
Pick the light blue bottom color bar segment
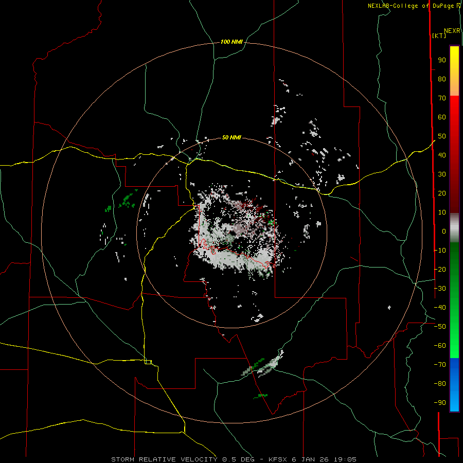click(x=454, y=402)
